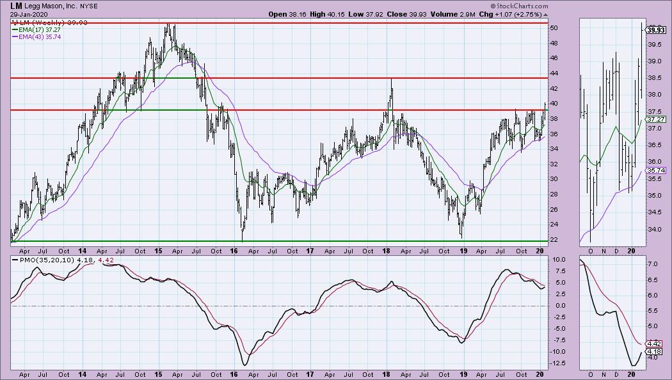Click the LM ticker symbol in the header

click(16, 6)
